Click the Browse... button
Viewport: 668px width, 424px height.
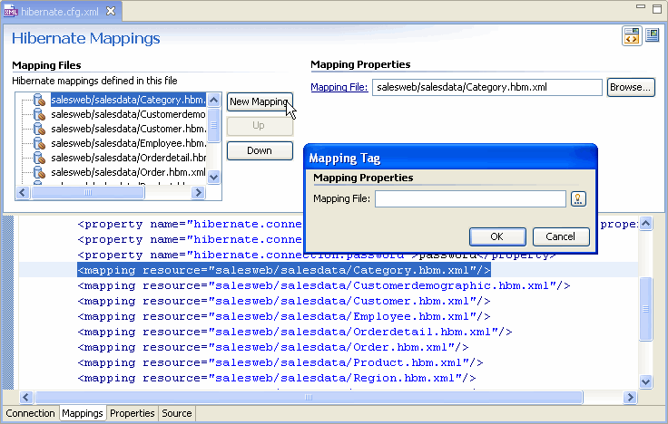[x=631, y=87]
